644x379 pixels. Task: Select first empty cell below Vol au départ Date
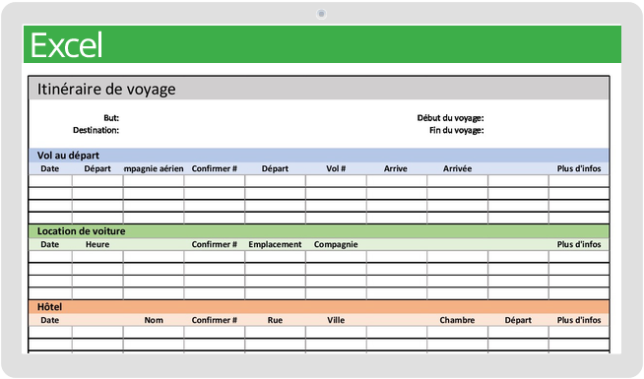(50, 181)
